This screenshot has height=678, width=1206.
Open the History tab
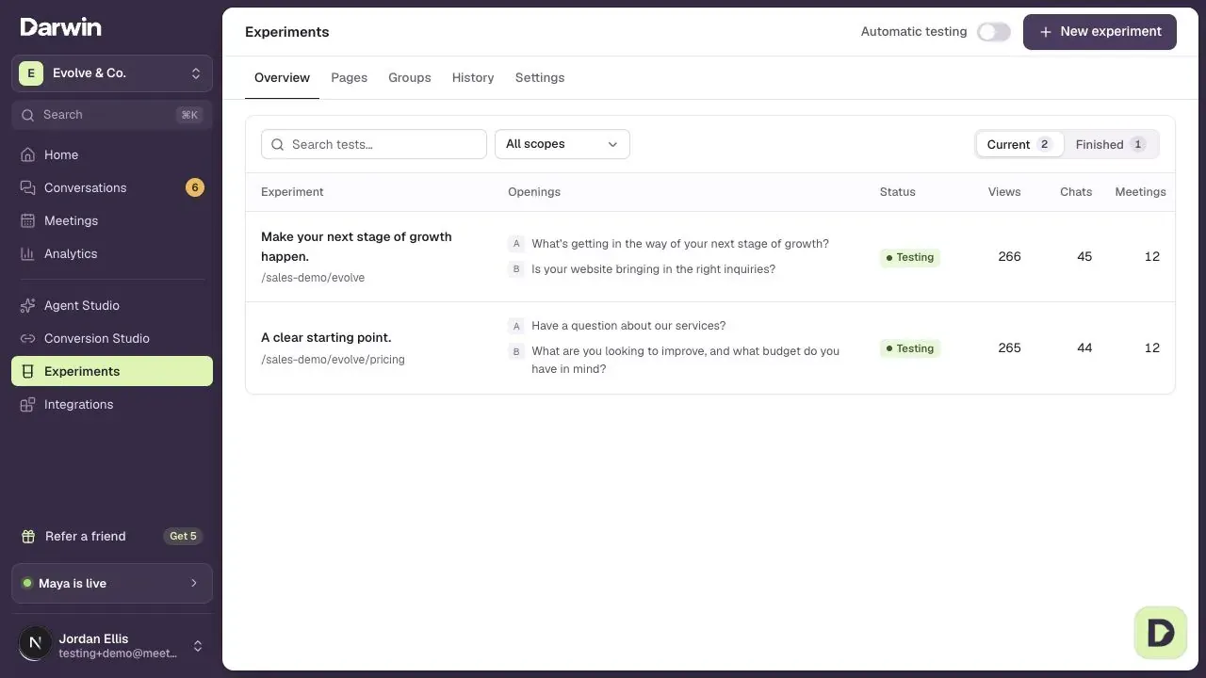[x=473, y=77]
